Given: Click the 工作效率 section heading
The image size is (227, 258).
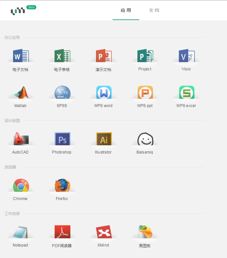Looking at the screenshot, I should [x=12, y=214].
